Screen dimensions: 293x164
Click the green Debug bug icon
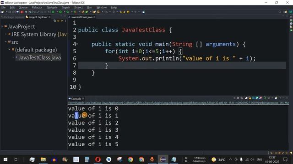(x=53, y=12)
